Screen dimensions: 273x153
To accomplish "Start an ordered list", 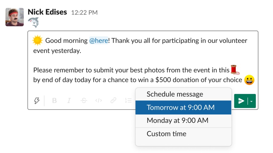I will coord(128,100).
